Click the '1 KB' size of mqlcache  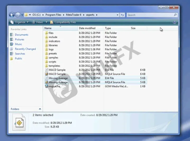point(143,86)
